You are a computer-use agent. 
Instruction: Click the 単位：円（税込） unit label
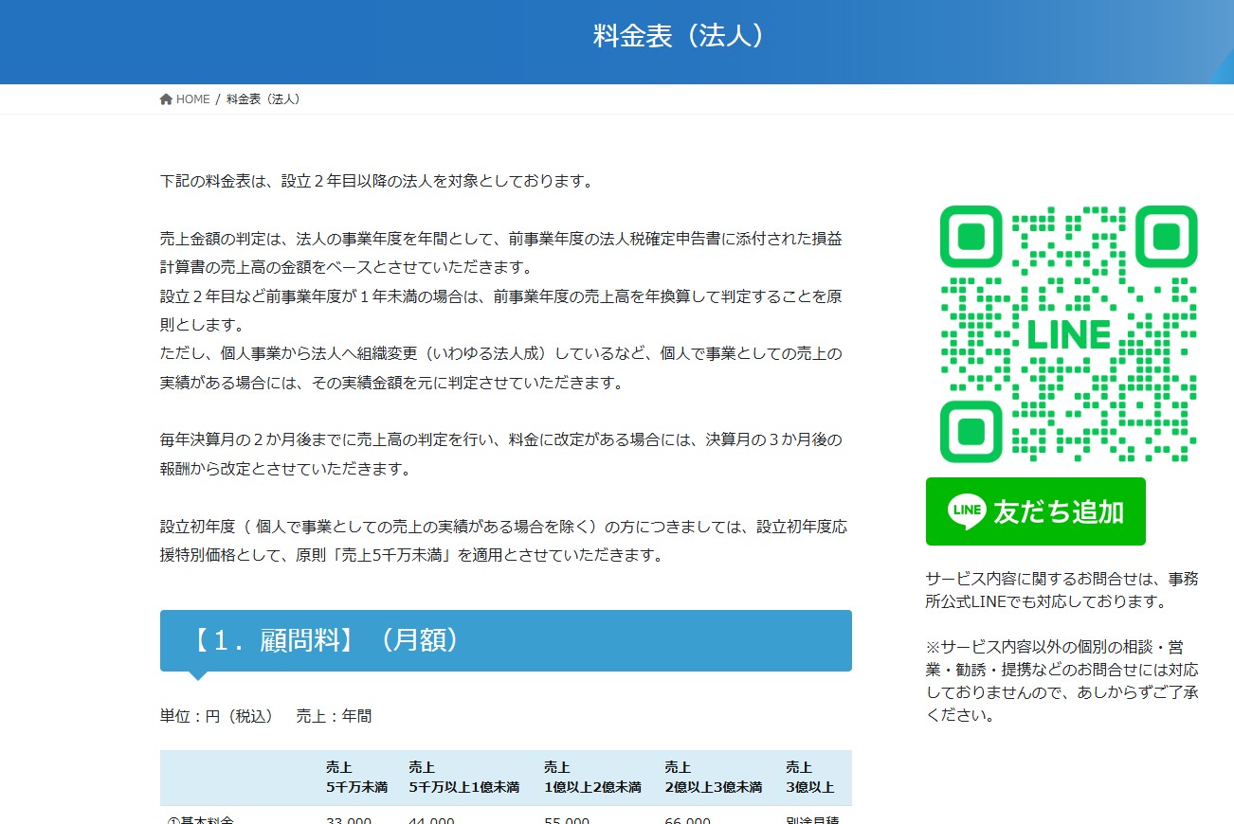(x=216, y=716)
